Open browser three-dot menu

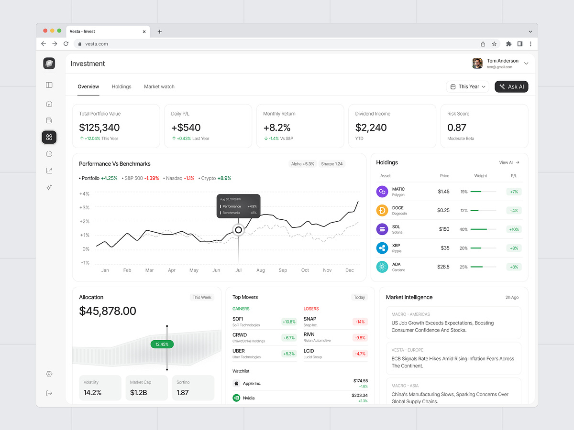[530, 43]
